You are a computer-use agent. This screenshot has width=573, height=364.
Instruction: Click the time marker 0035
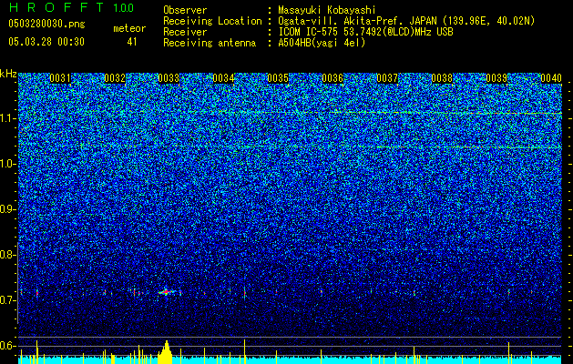pos(278,78)
